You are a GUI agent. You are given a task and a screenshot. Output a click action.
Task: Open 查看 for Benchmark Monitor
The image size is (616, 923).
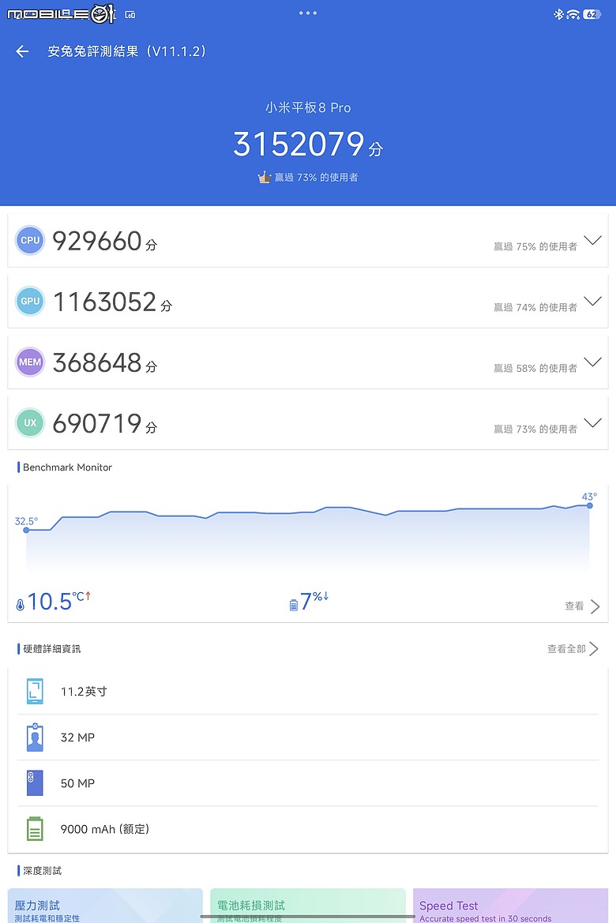pyautogui.click(x=582, y=606)
